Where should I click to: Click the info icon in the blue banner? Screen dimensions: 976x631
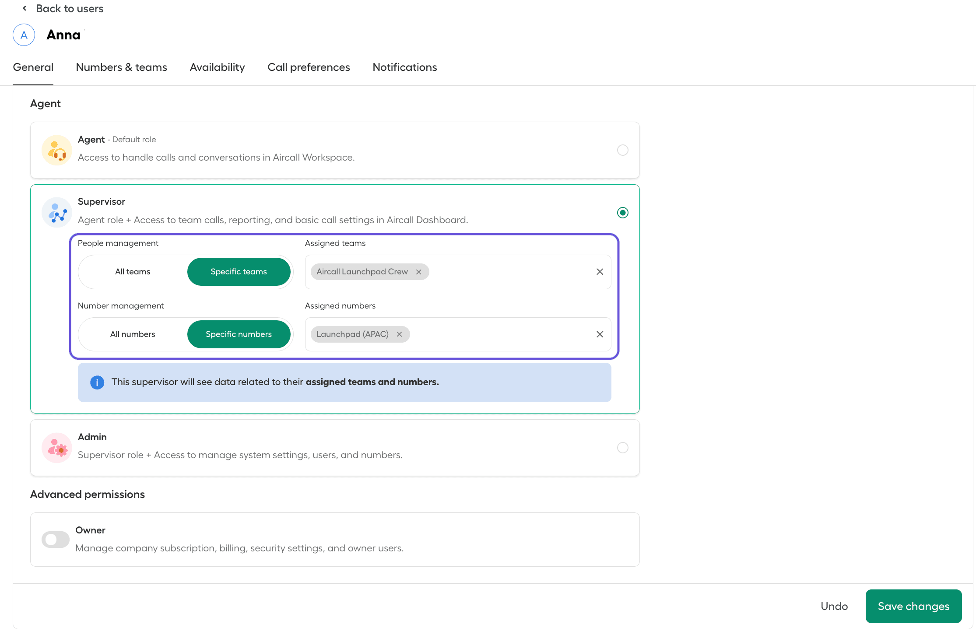pos(97,382)
